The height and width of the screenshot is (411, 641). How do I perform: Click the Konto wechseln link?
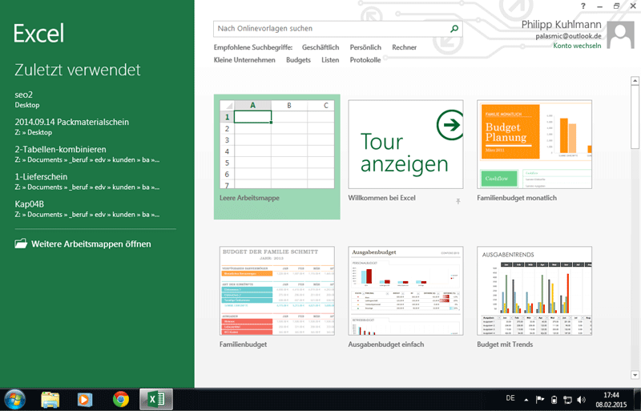coord(577,46)
